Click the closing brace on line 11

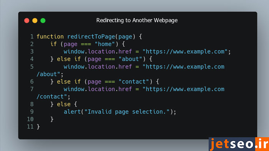tap(38, 127)
